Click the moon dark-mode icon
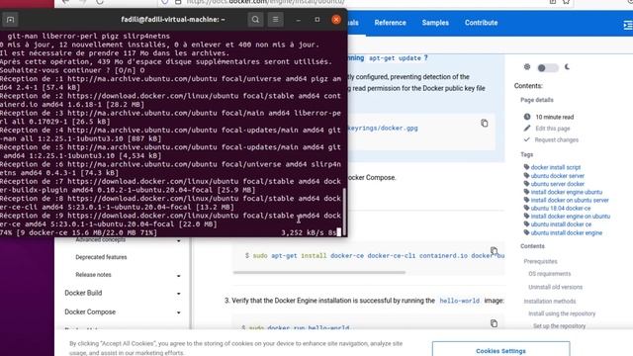The width and height of the screenshot is (633, 356). (567, 67)
